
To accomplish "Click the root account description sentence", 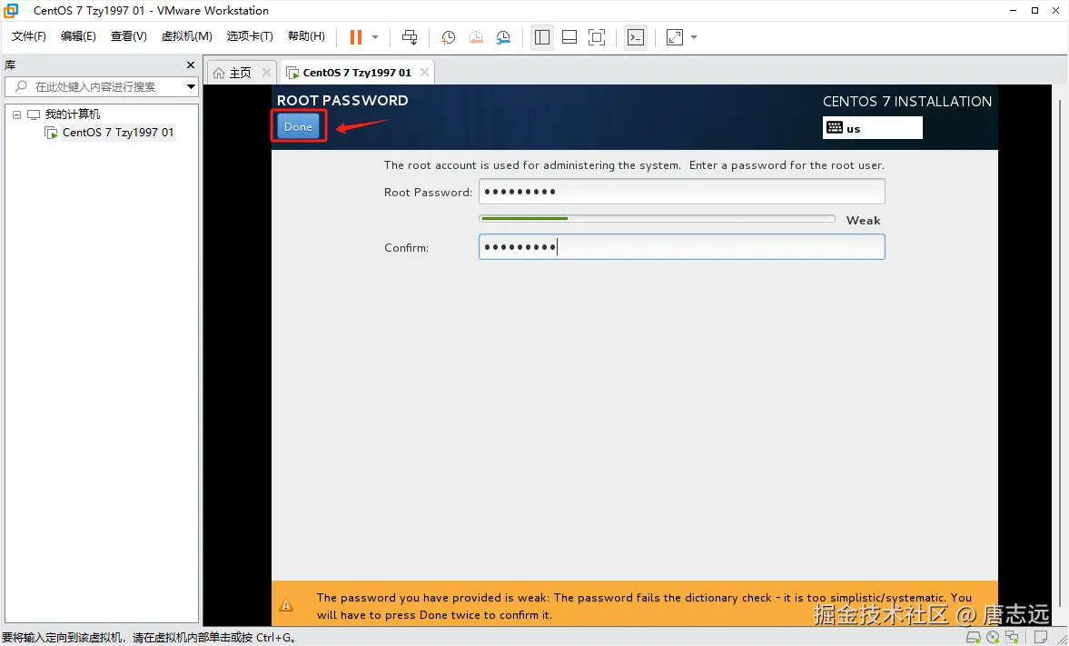I will tap(634, 165).
